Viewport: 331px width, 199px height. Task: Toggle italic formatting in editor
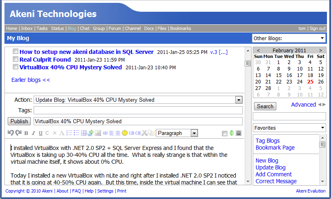[33, 133]
